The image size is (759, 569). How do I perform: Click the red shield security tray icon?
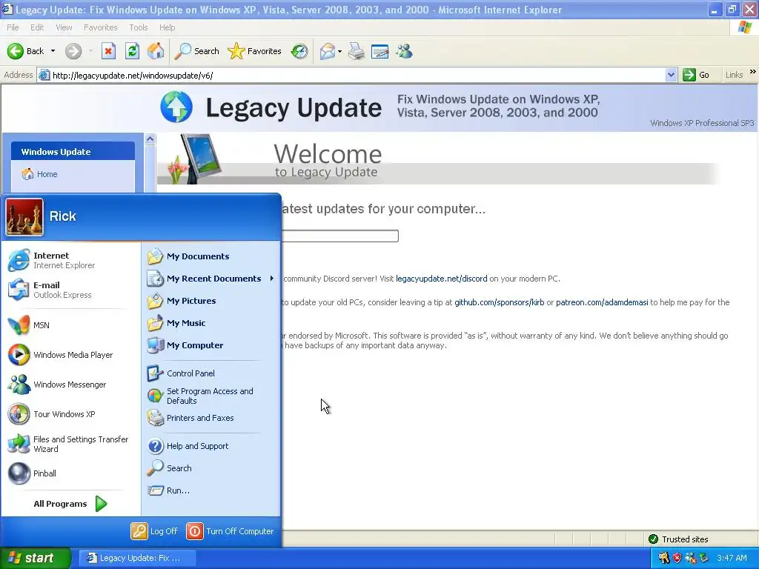677,558
